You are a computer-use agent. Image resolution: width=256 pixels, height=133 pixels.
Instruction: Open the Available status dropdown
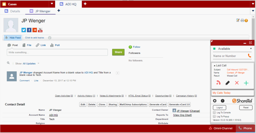pos(251,49)
